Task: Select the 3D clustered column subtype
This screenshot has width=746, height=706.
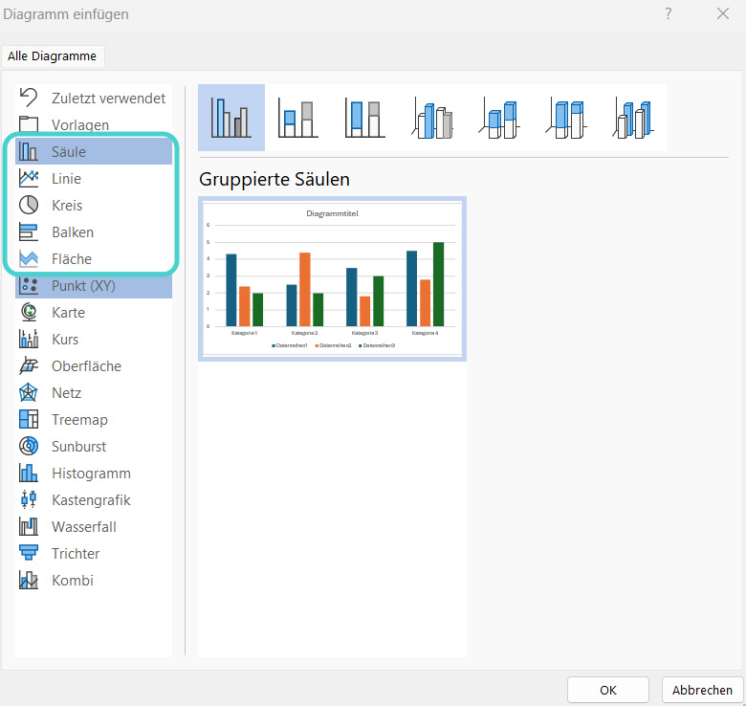Action: pos(432,118)
